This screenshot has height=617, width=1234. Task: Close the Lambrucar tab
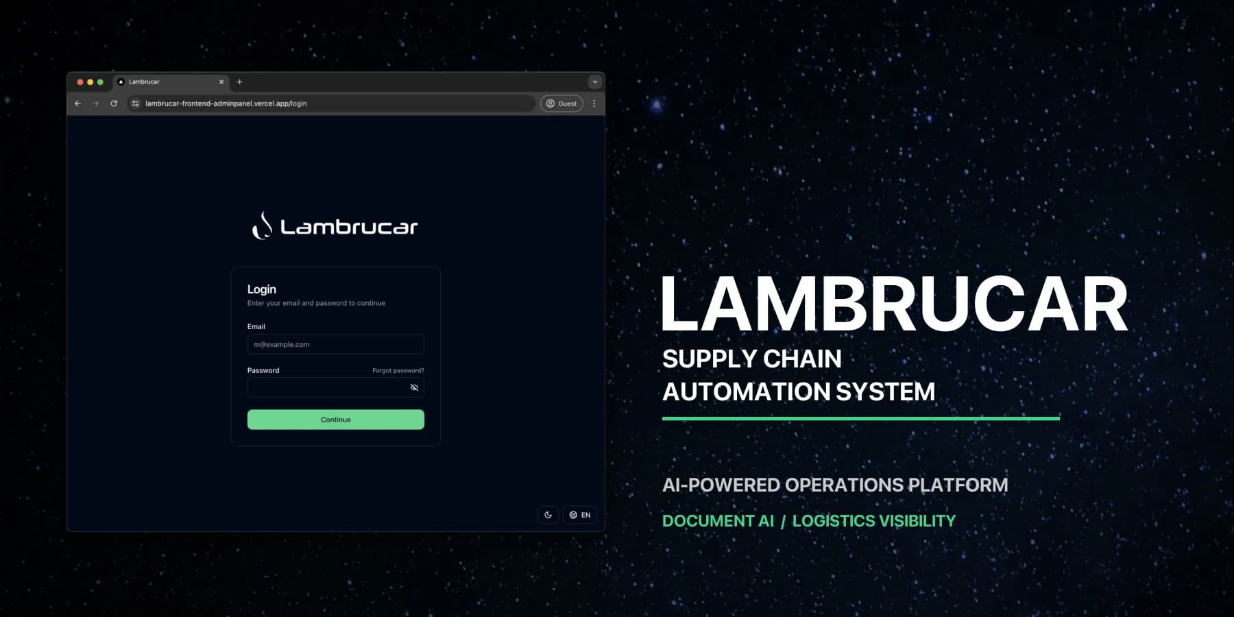coord(221,82)
